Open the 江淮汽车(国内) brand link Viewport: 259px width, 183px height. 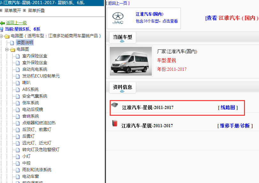click(x=150, y=14)
